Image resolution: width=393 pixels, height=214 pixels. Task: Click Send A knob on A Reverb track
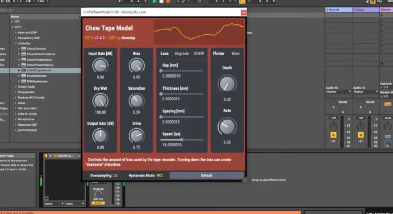[333, 103]
